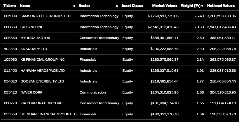The width and height of the screenshot is (239, 122).
Task: Sort Market Value using its arrow icon
Action: (x=177, y=6)
